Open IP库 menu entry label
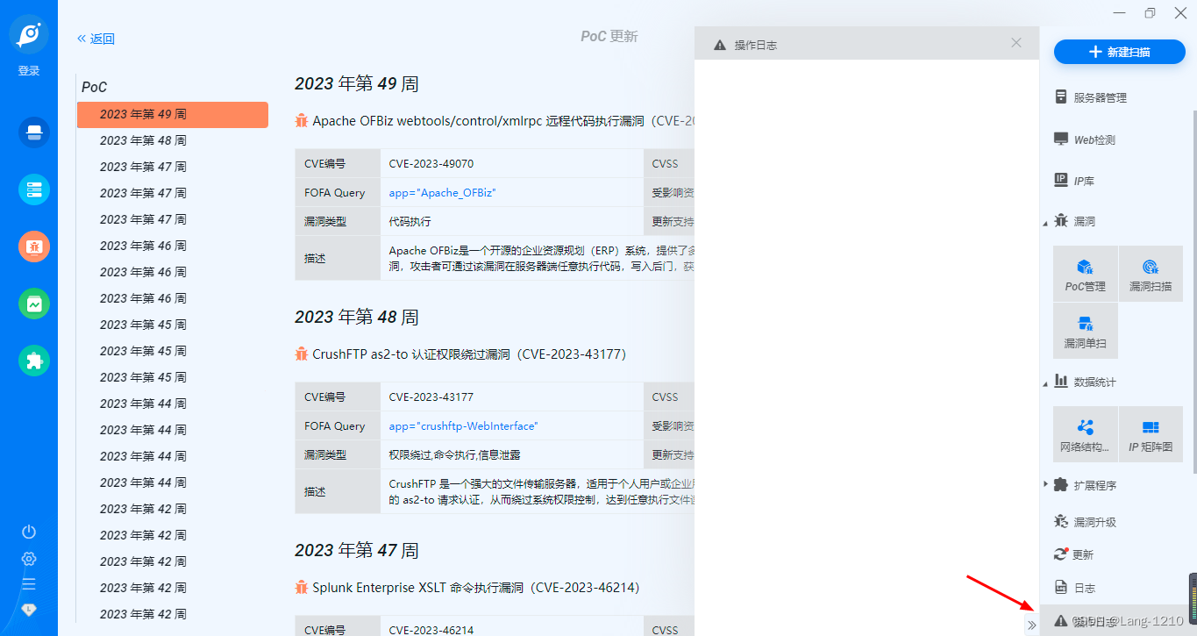This screenshot has width=1197, height=636. coord(1084,182)
